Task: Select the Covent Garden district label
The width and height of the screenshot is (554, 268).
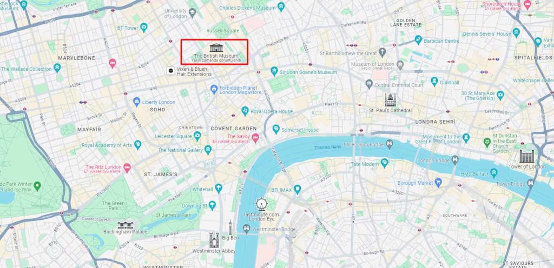Action: click(234, 129)
